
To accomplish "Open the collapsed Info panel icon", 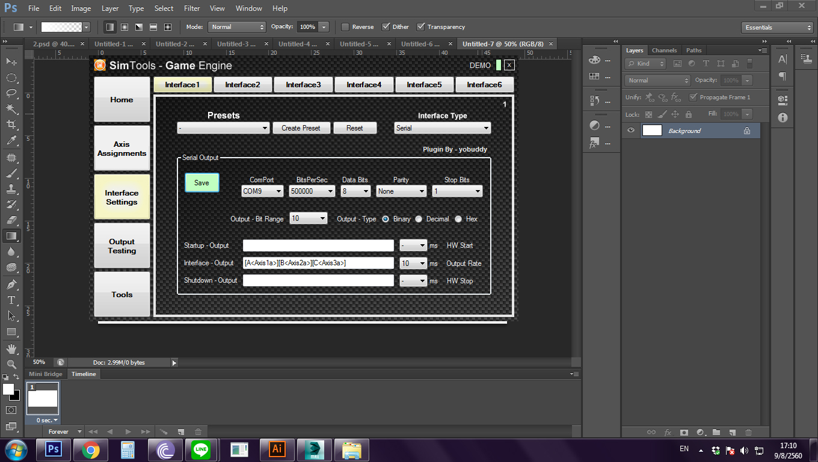I will click(783, 117).
